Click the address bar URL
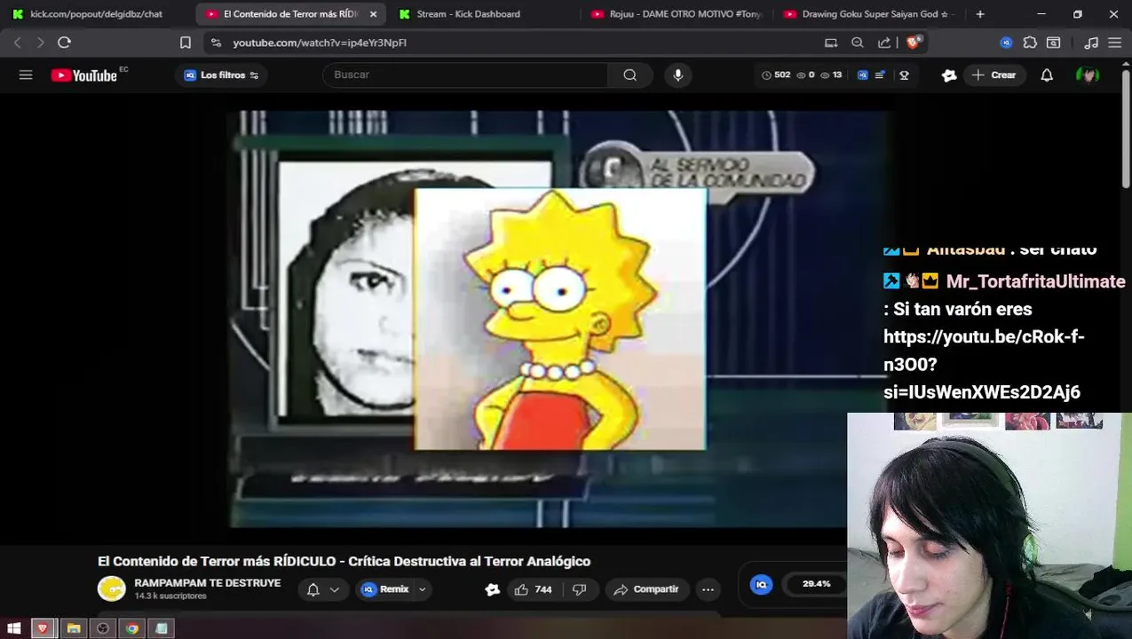This screenshot has height=639, width=1132. click(320, 43)
